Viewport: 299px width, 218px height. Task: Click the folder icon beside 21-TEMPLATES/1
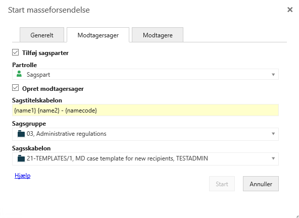click(21, 158)
